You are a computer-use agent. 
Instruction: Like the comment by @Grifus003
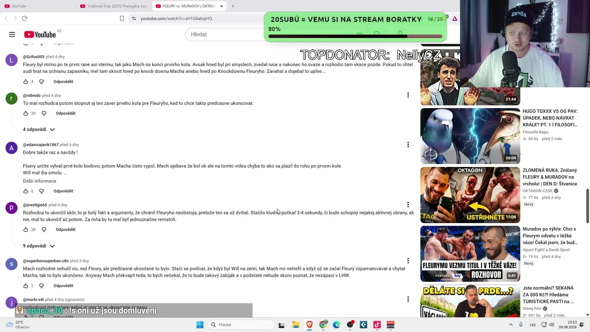pos(25,82)
